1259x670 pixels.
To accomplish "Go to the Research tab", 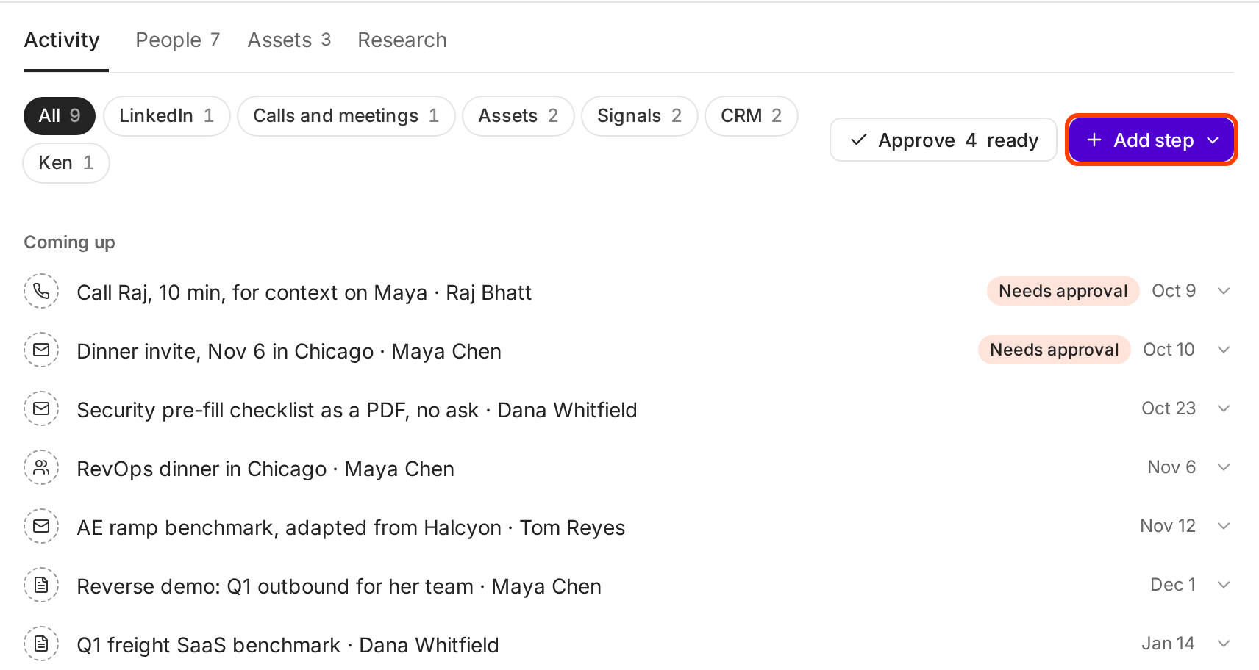I will [402, 40].
